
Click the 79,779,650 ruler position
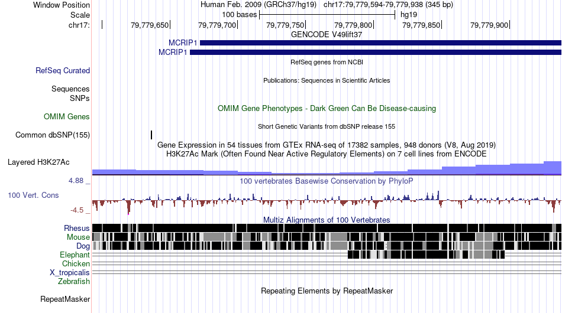(x=150, y=25)
